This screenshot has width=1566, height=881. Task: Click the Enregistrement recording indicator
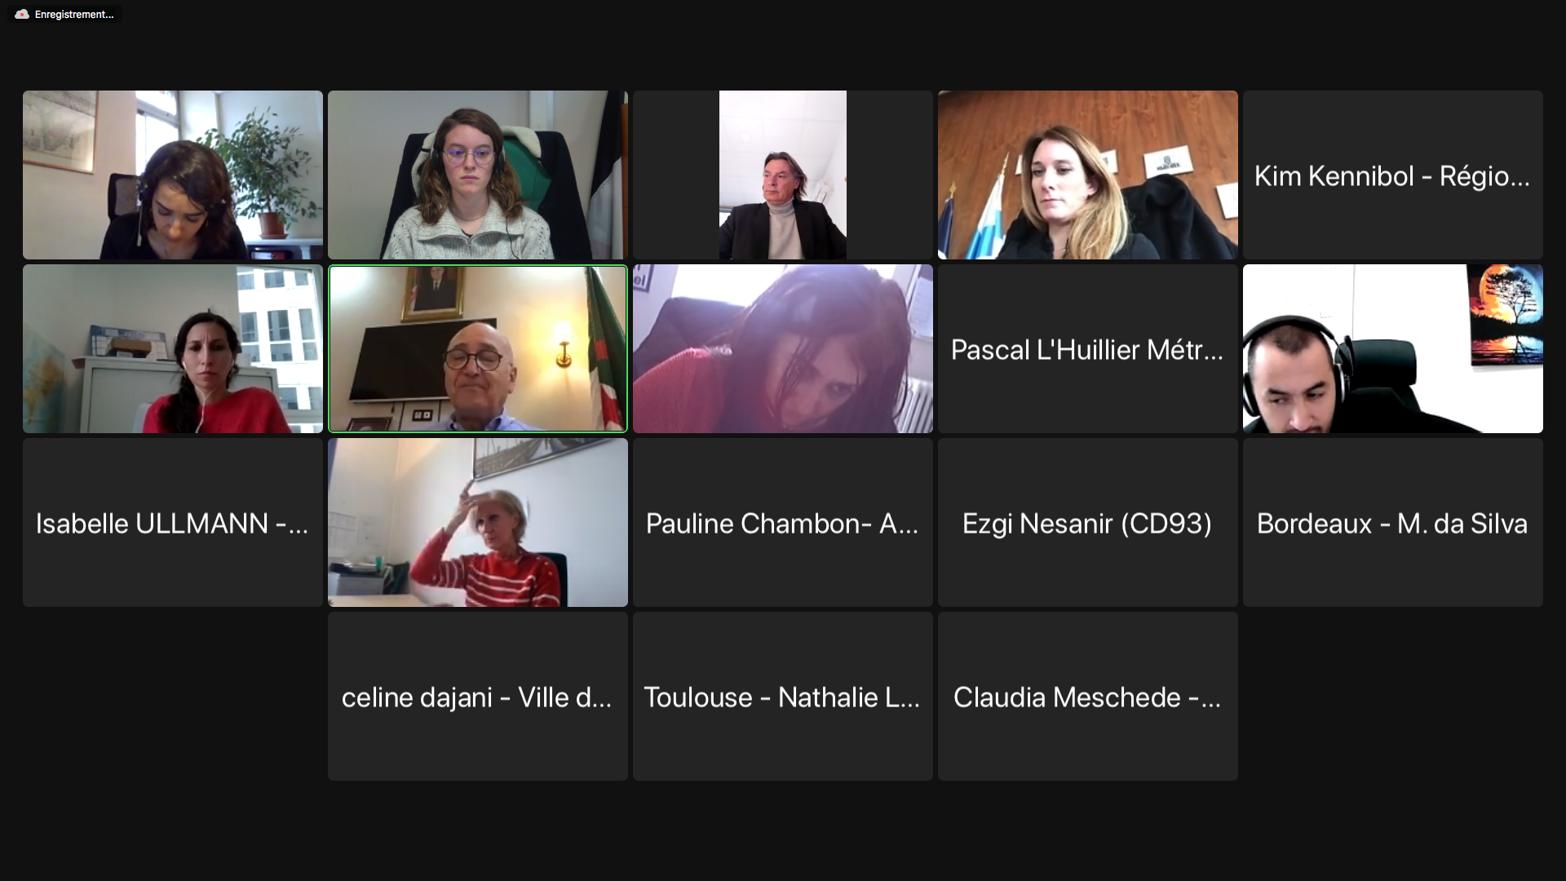pos(65,14)
